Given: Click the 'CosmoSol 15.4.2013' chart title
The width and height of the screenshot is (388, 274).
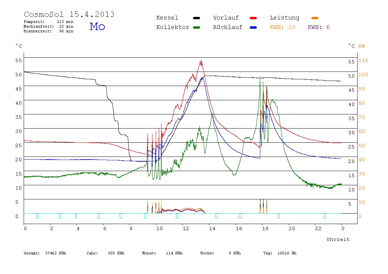Looking at the screenshot, I should click(69, 14).
